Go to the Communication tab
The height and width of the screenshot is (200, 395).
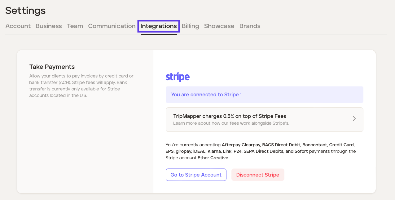click(112, 26)
